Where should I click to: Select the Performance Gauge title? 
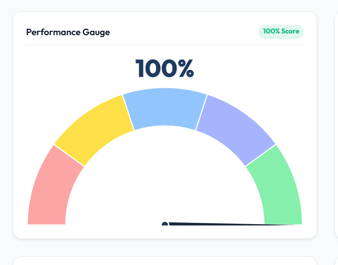tap(68, 32)
